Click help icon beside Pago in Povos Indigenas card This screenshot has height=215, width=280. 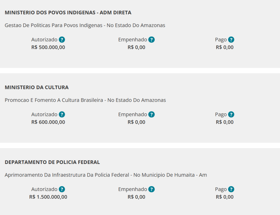tap(231, 40)
